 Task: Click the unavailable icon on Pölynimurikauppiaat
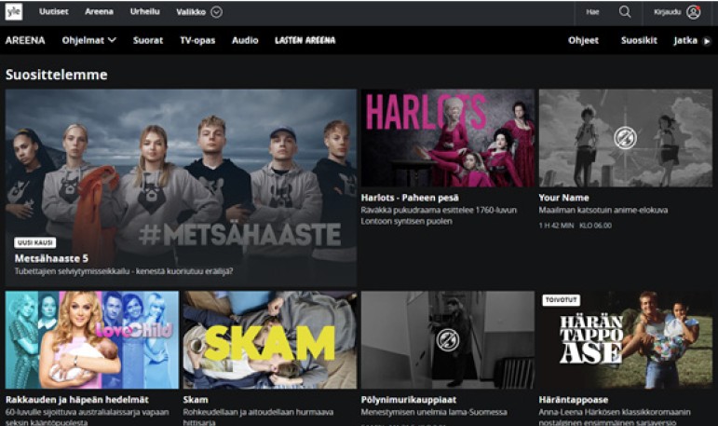447,340
